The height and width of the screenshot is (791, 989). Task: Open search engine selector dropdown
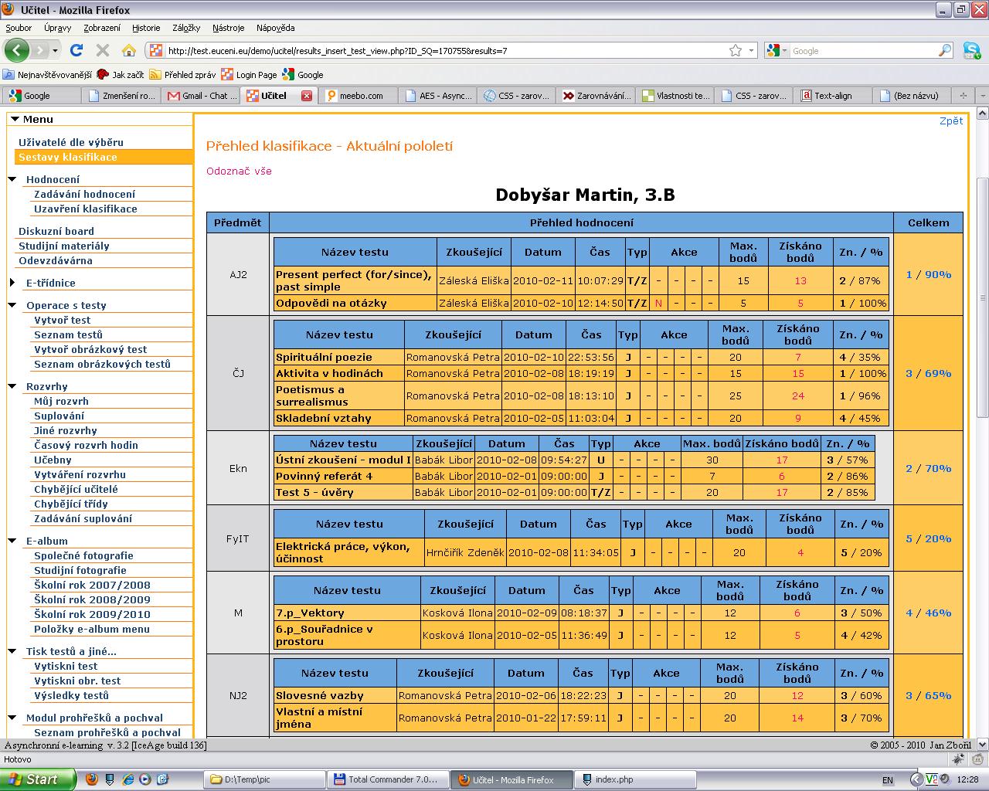[785, 50]
